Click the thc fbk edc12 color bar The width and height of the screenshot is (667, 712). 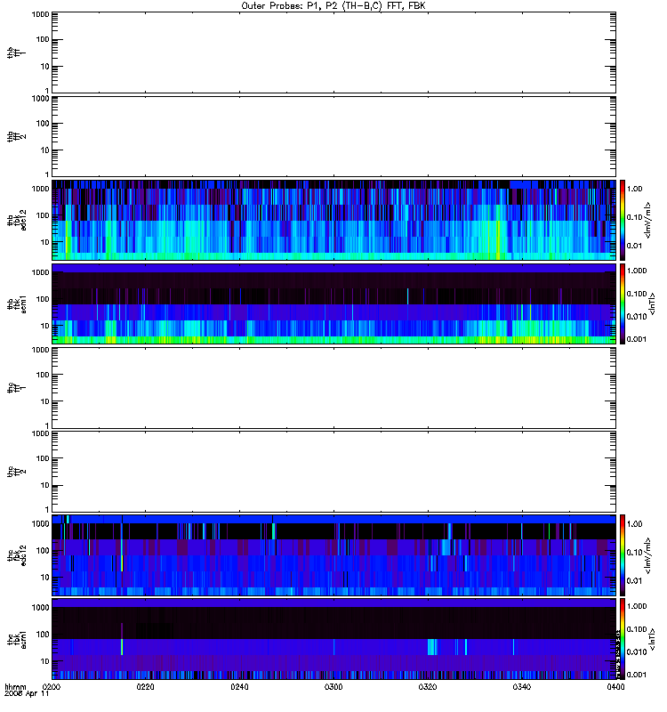(x=623, y=555)
